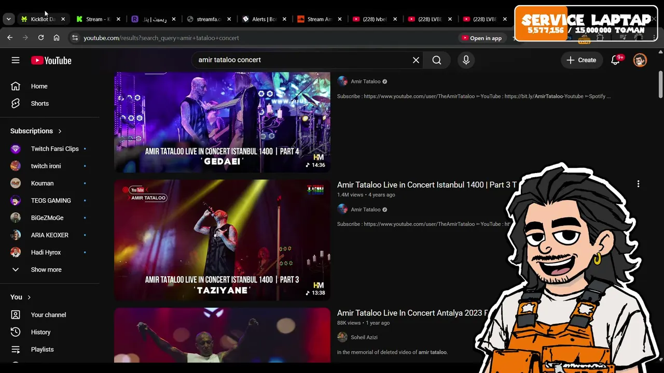The height and width of the screenshot is (373, 664).
Task: Click the browser address bar URL
Action: click(x=161, y=38)
